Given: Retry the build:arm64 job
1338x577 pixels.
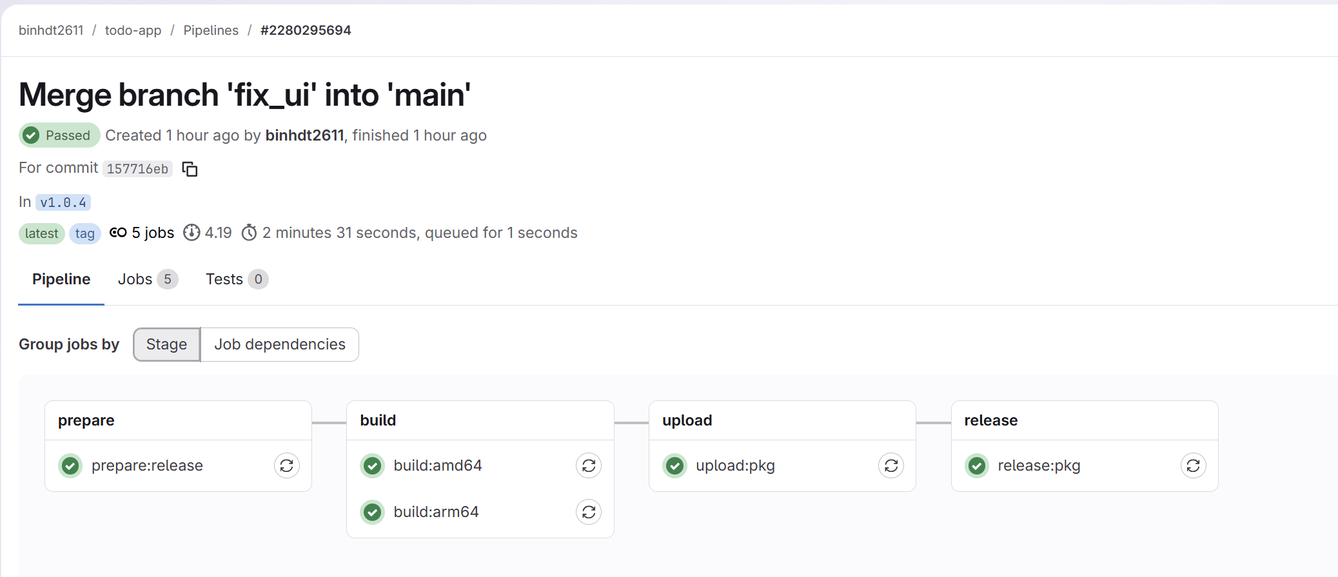Looking at the screenshot, I should (589, 512).
